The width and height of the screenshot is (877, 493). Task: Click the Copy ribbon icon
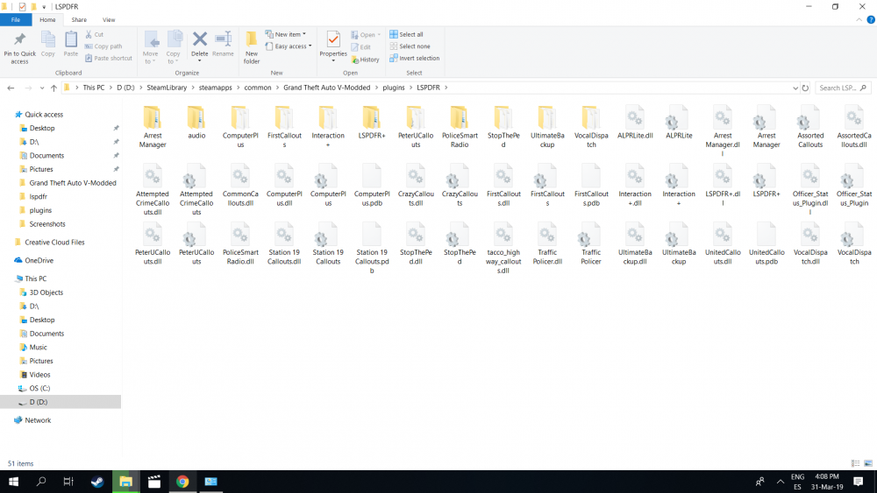[x=48, y=44]
